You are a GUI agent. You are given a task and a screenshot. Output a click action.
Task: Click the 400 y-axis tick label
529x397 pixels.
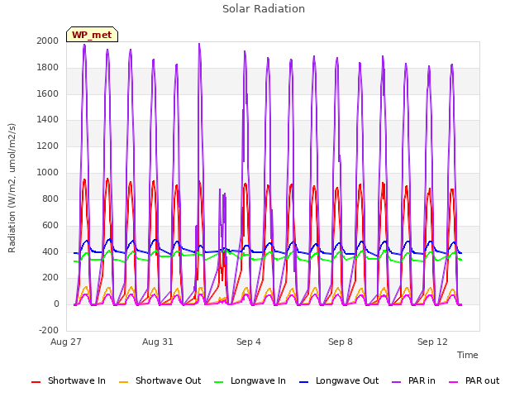tap(50, 251)
